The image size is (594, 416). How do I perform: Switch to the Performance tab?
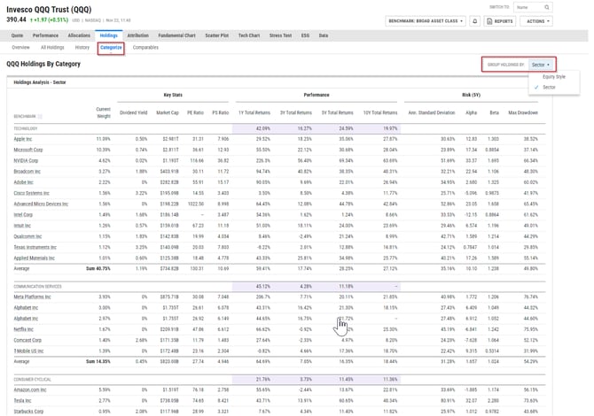click(x=46, y=36)
